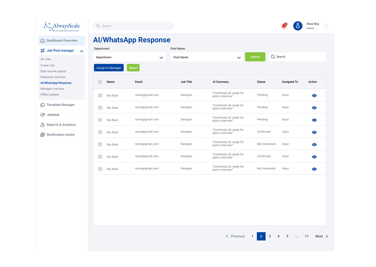
Task: Click the Template Manager icon in sidebar
Action: pos(43,105)
